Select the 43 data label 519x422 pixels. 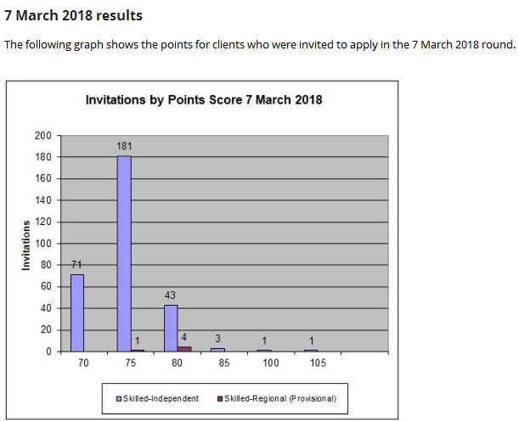171,295
